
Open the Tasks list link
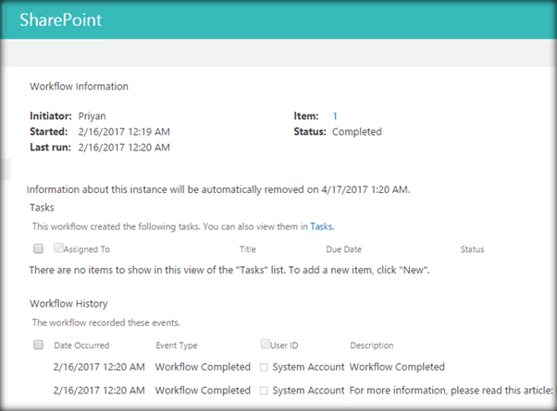click(x=320, y=225)
